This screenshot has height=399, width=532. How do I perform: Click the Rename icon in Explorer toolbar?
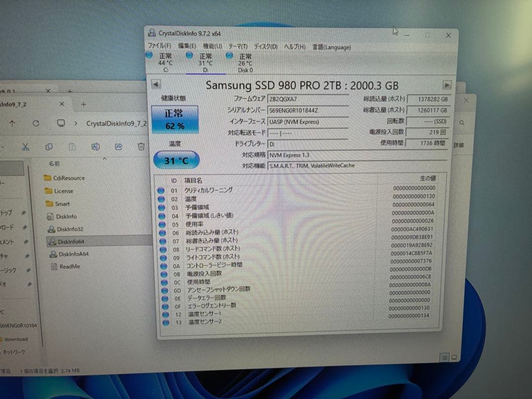(96, 146)
